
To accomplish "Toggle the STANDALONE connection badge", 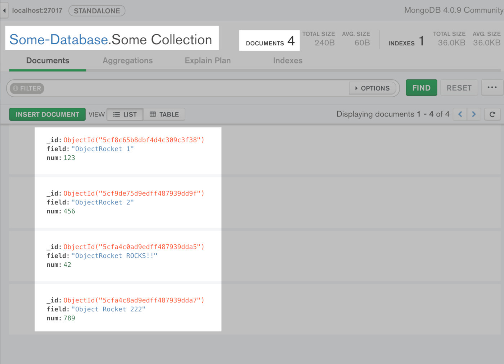I will pos(96,10).
